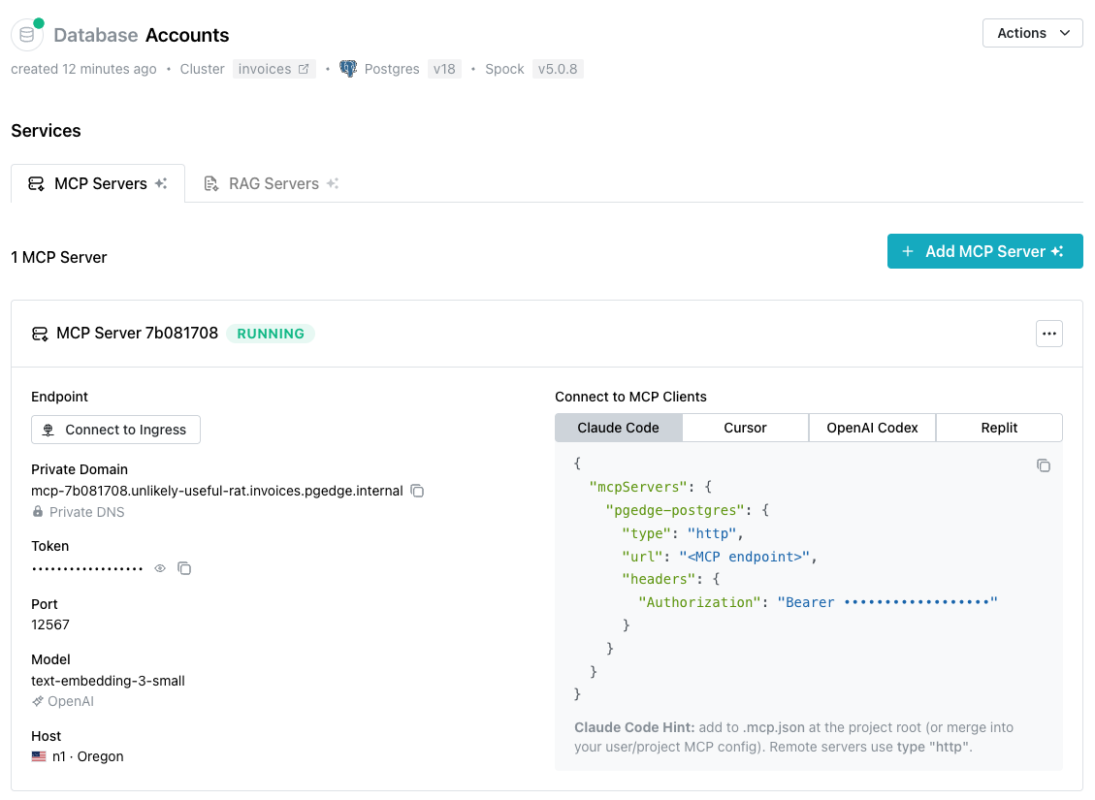
Task: Copy the private domain address
Action: pos(417,491)
